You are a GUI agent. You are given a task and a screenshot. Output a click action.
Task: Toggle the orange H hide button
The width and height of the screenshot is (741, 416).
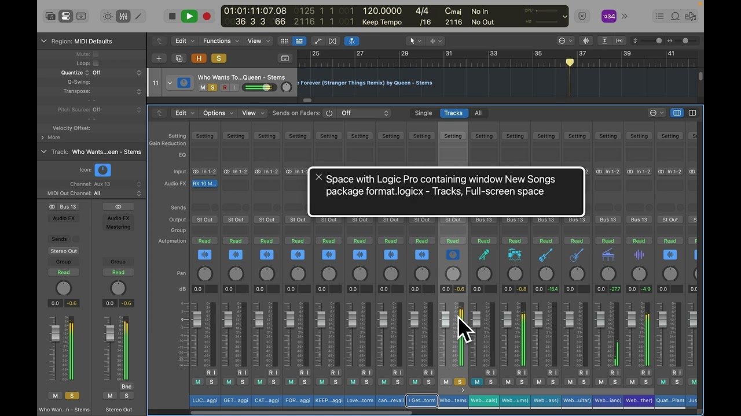(199, 58)
